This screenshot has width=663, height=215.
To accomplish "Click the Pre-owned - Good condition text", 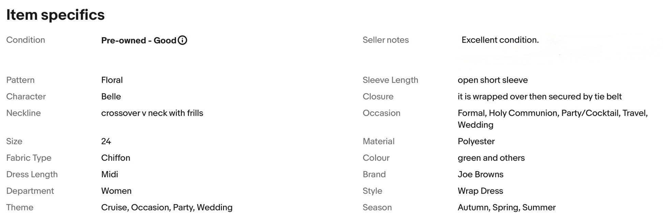I will click(139, 41).
